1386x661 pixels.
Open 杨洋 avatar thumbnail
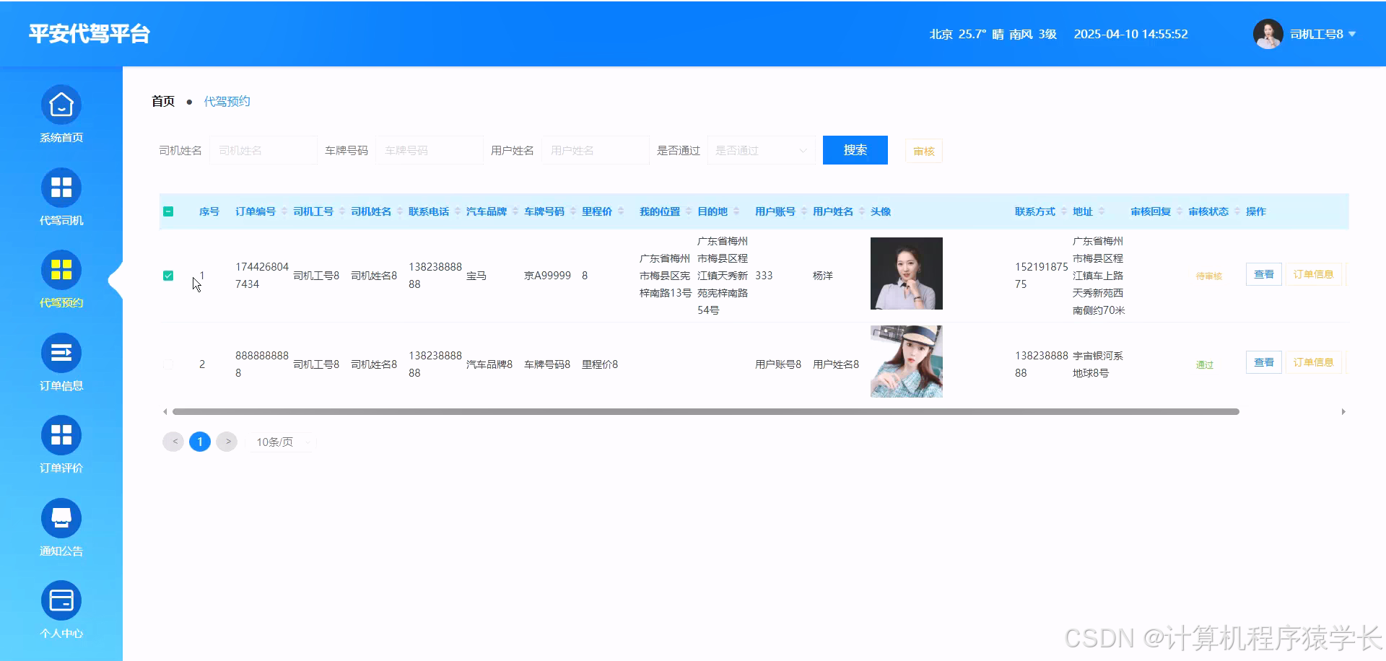[907, 273]
